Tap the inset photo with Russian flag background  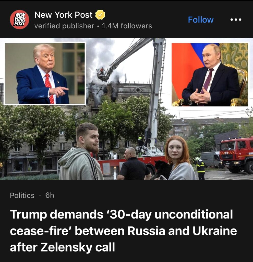(210, 74)
